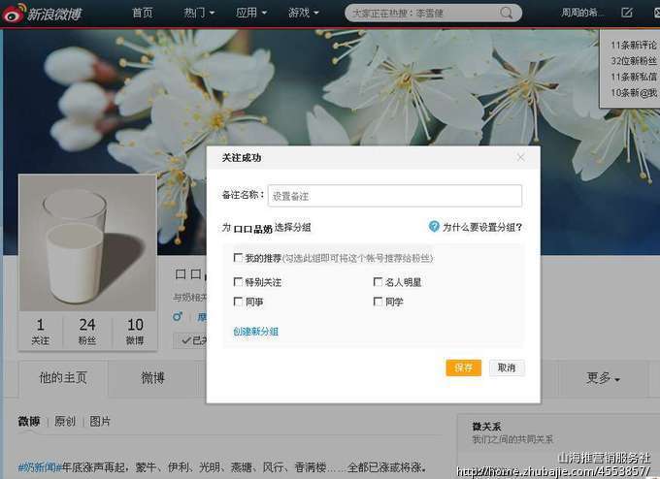Click the #奶新闻# hashtag link

click(x=40, y=466)
